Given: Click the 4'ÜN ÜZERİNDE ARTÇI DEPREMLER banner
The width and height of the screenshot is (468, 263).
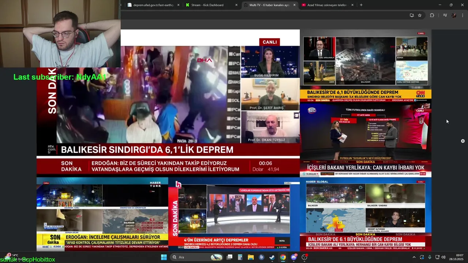Looking at the screenshot, I should (x=216, y=240).
